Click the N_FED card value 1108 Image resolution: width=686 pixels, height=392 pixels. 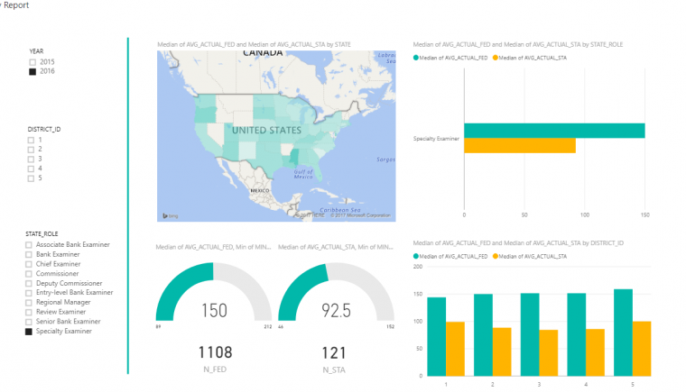click(x=215, y=352)
